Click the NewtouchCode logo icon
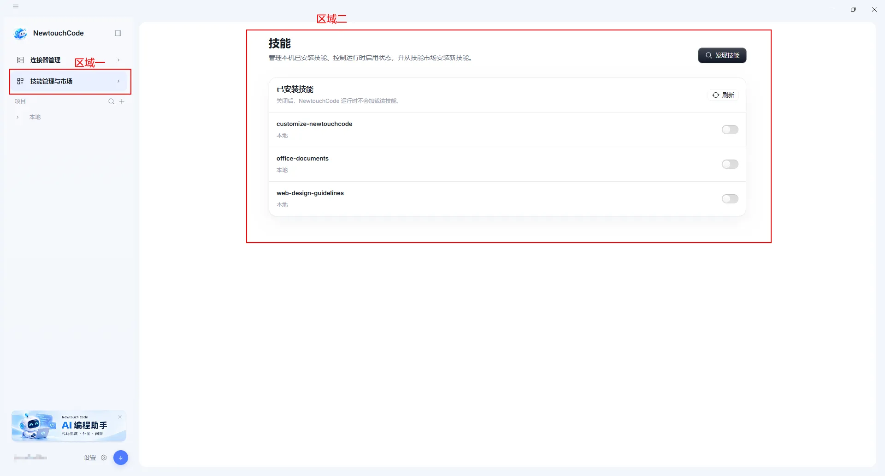Screen dimensions: 885x476 click(x=21, y=33)
